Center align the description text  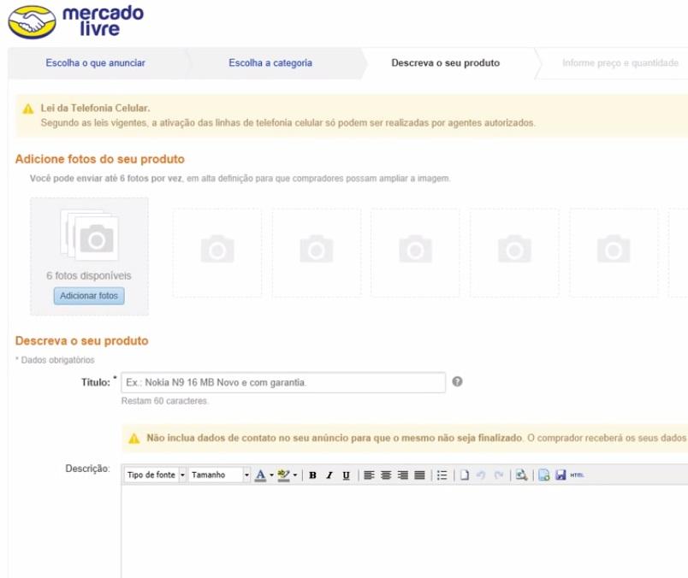pos(386,475)
